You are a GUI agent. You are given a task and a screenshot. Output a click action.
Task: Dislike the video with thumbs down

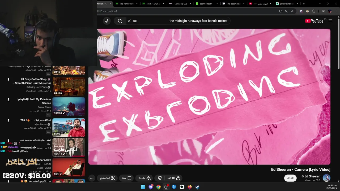(160, 178)
